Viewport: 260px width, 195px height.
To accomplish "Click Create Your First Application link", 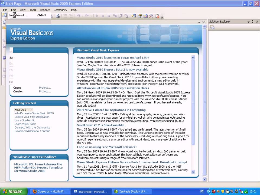I will [32, 117].
